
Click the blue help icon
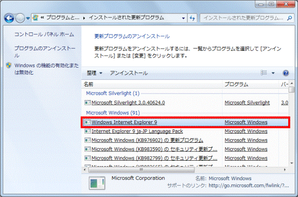[286, 73]
